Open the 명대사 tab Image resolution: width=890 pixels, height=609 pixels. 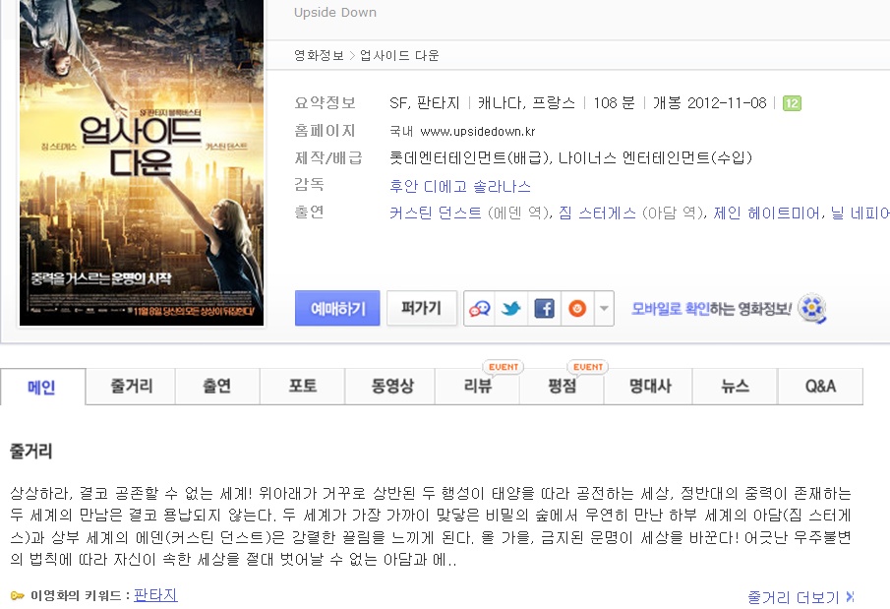[x=649, y=387]
